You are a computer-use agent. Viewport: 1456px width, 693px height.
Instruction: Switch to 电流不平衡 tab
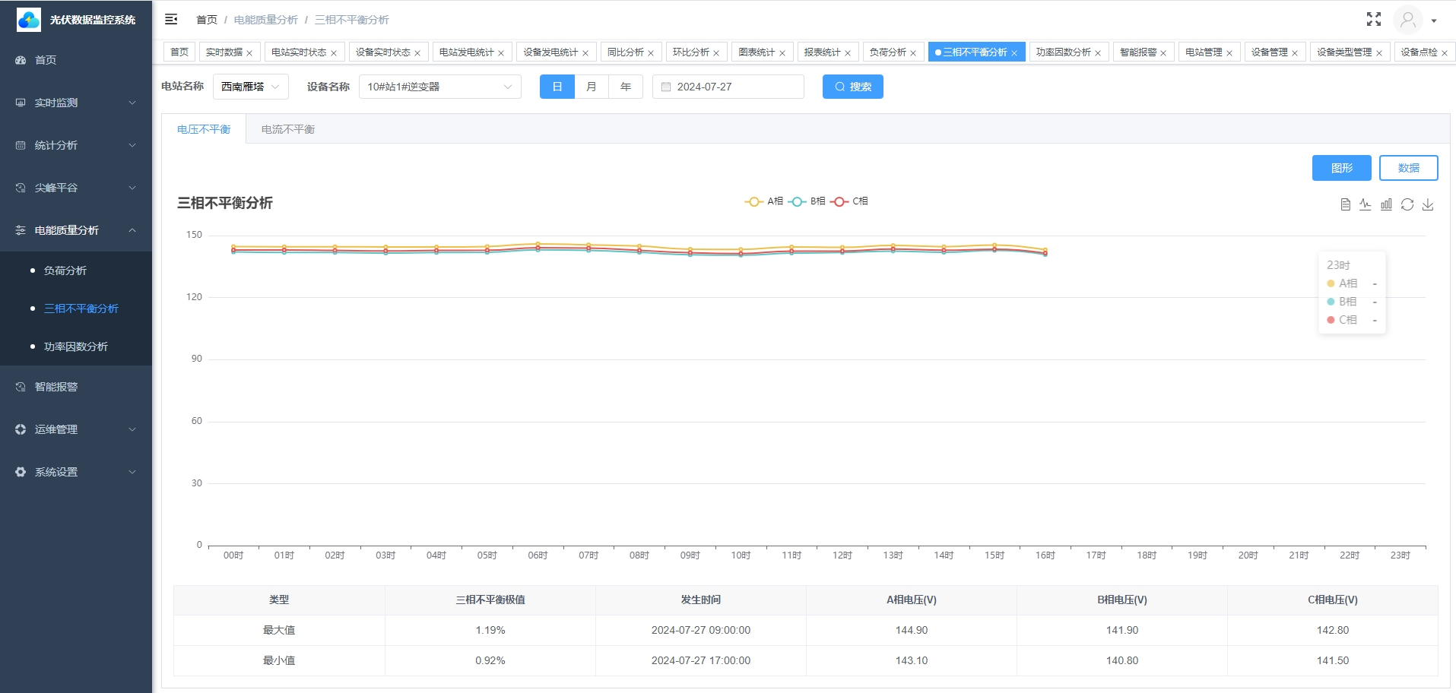point(287,129)
